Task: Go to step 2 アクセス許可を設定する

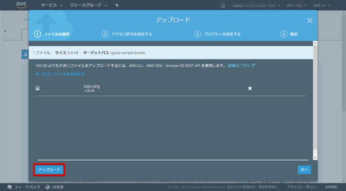Action: click(x=127, y=34)
